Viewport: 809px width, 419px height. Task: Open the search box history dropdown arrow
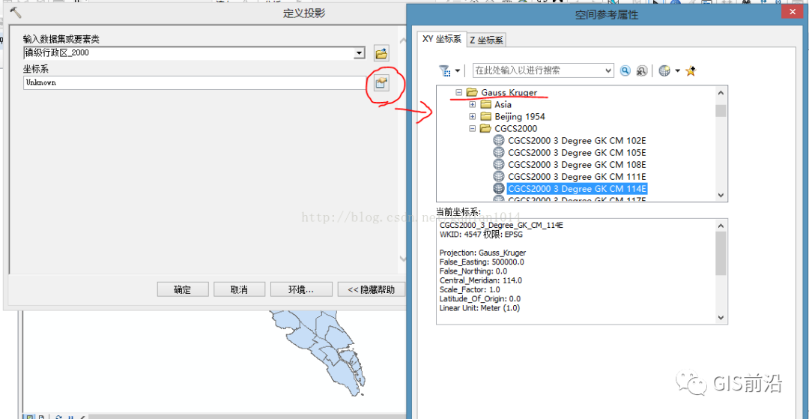point(608,70)
